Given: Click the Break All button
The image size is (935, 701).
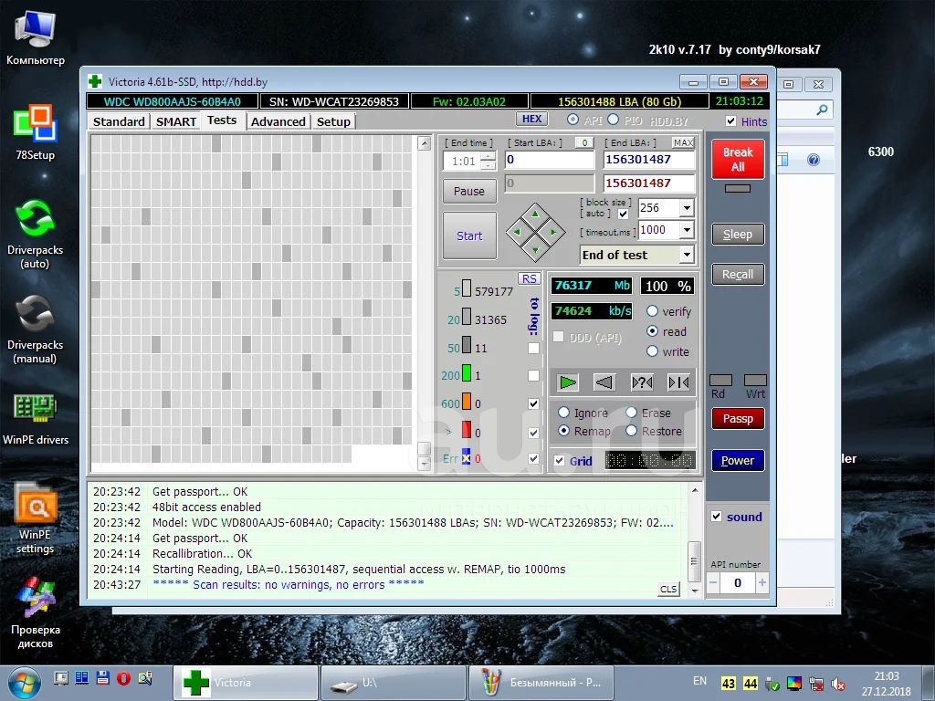Looking at the screenshot, I should tap(738, 159).
